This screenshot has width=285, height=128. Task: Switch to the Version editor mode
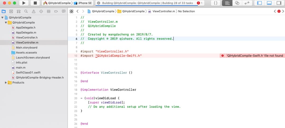pos(247,3)
